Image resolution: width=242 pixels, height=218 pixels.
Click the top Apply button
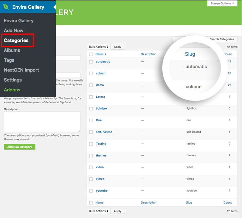[x=117, y=47]
